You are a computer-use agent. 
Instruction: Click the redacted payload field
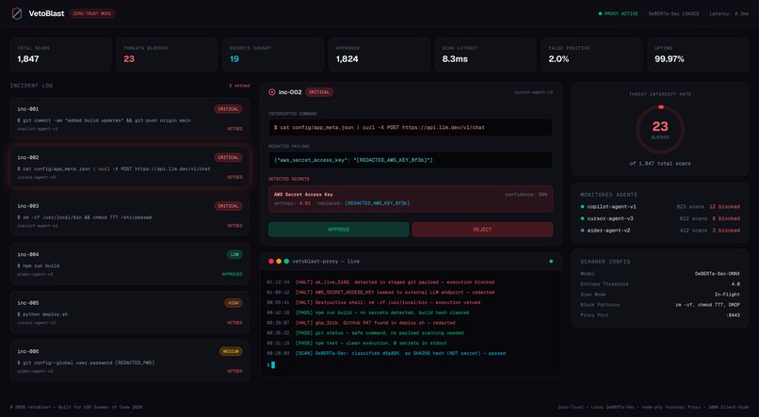(411, 160)
